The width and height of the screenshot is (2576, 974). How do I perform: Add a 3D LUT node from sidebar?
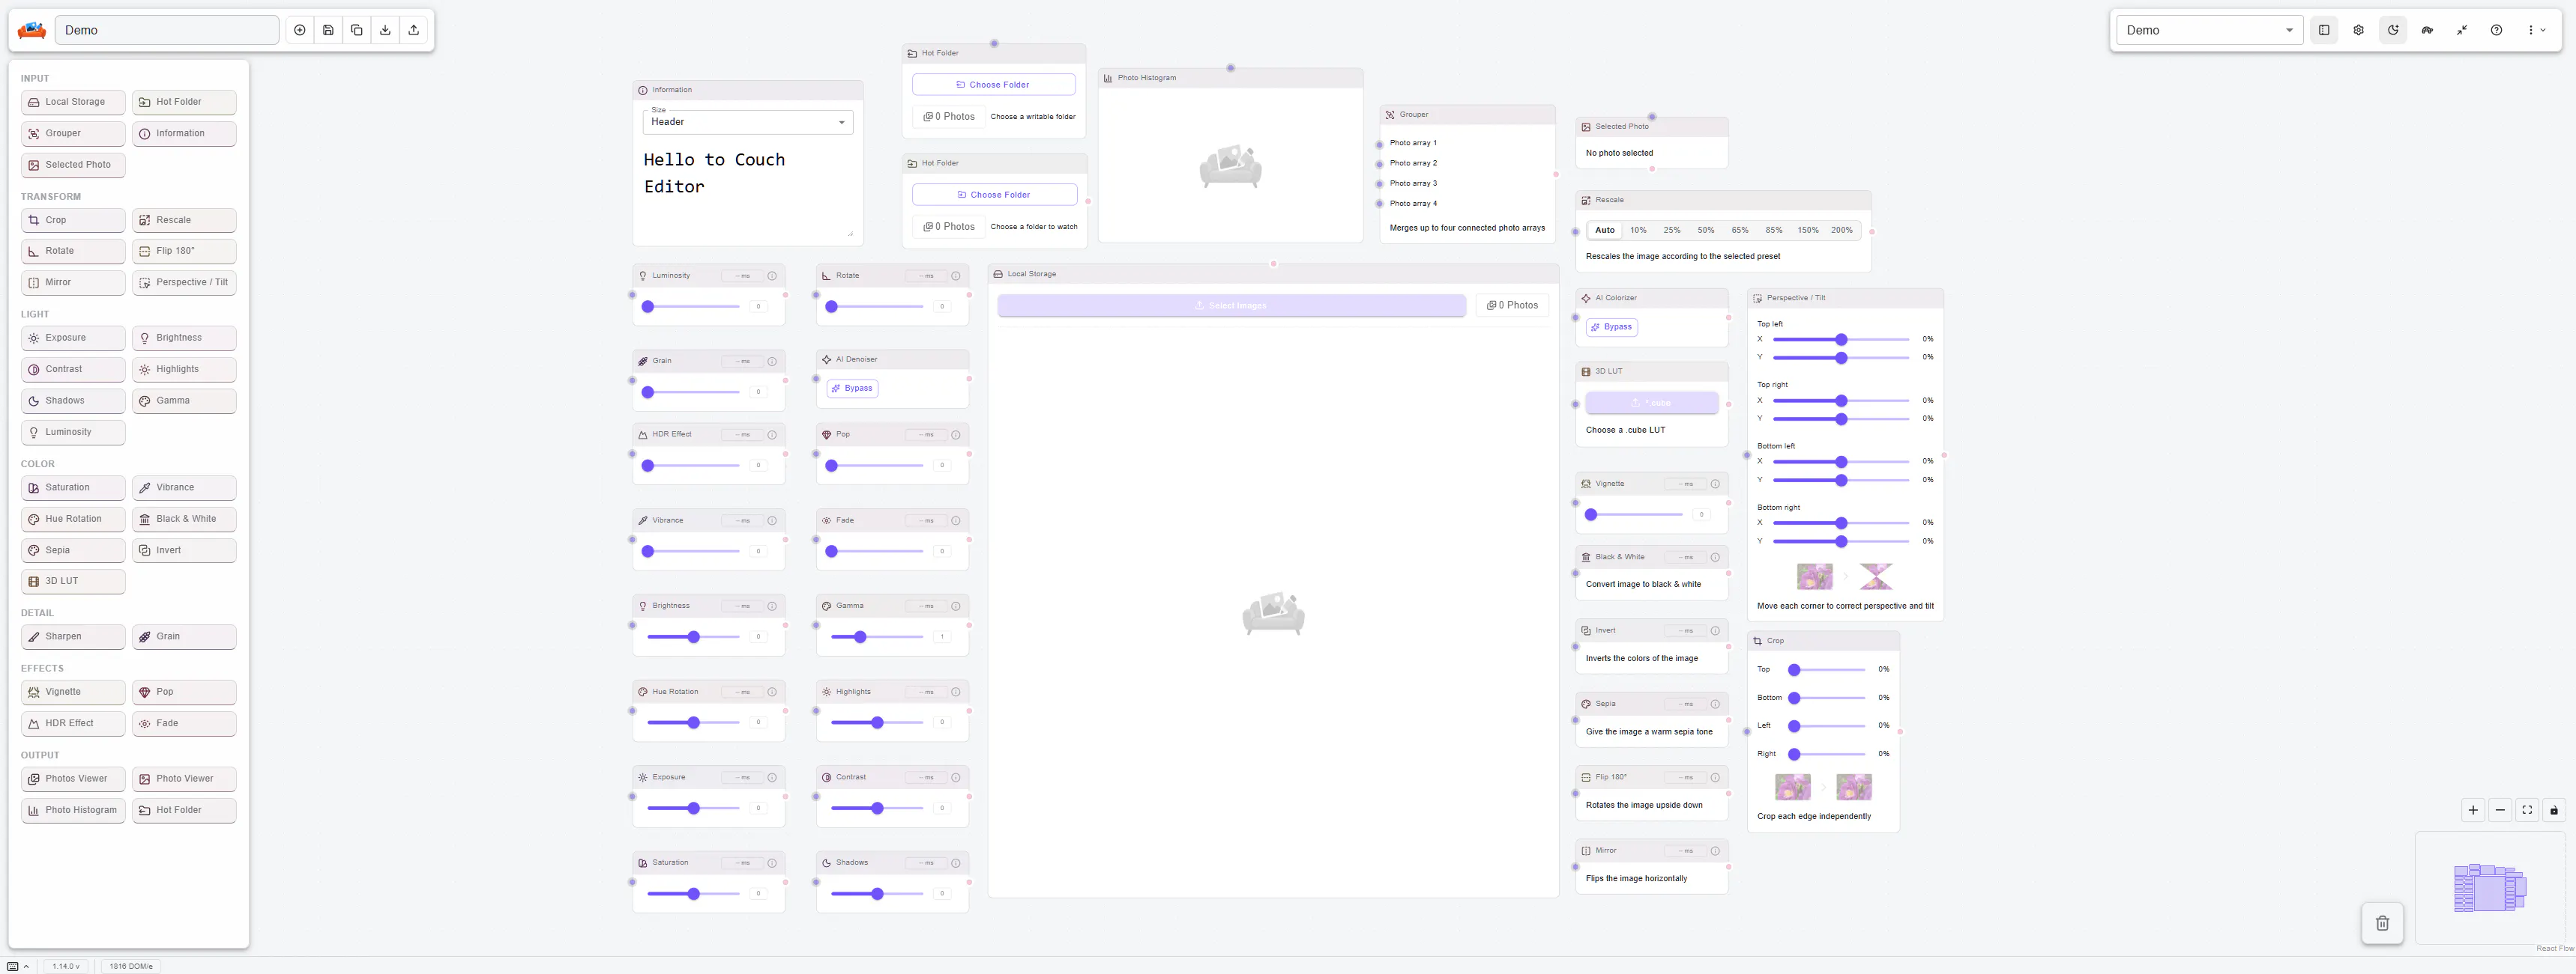point(73,582)
